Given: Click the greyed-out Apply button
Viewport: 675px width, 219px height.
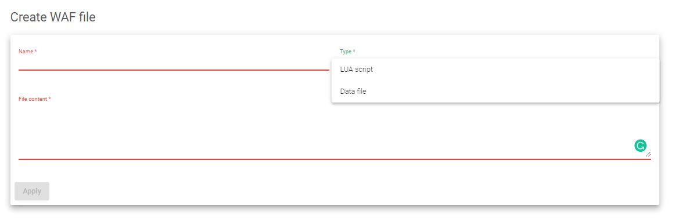Looking at the screenshot, I should click(32, 191).
